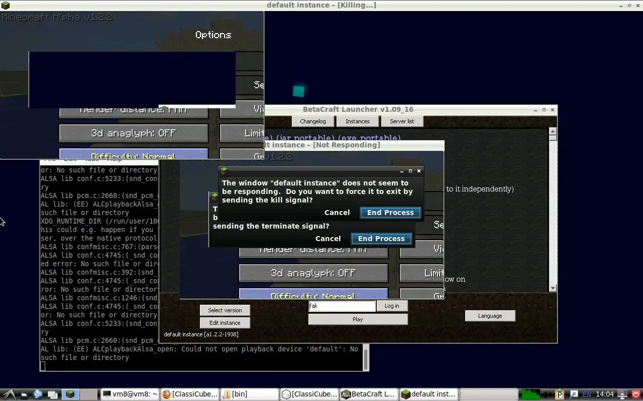Image resolution: width=643 pixels, height=401 pixels.
Task: Launch the file manager from the taskbar
Action: click(x=24, y=394)
